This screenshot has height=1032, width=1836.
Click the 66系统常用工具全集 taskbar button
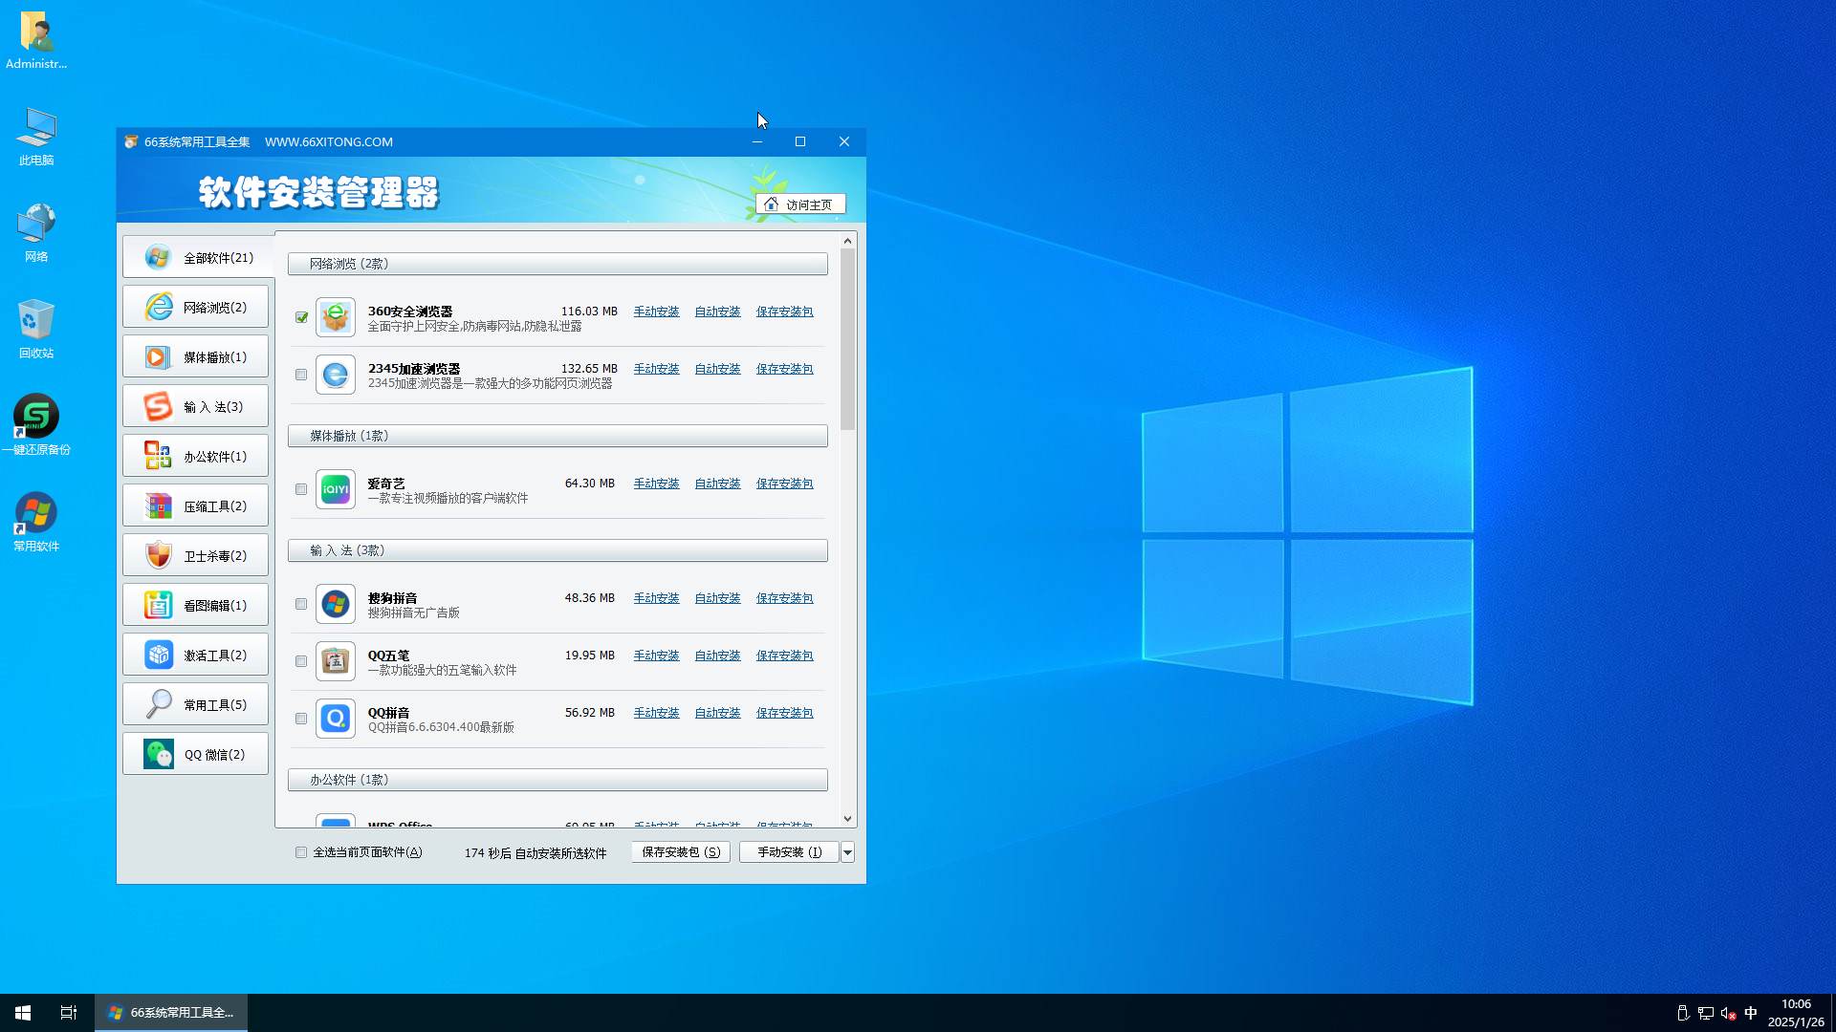(171, 1013)
